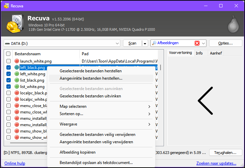Click the red dot beside menu_close_wh file
Screen dimensions: 245x168
[17, 112]
